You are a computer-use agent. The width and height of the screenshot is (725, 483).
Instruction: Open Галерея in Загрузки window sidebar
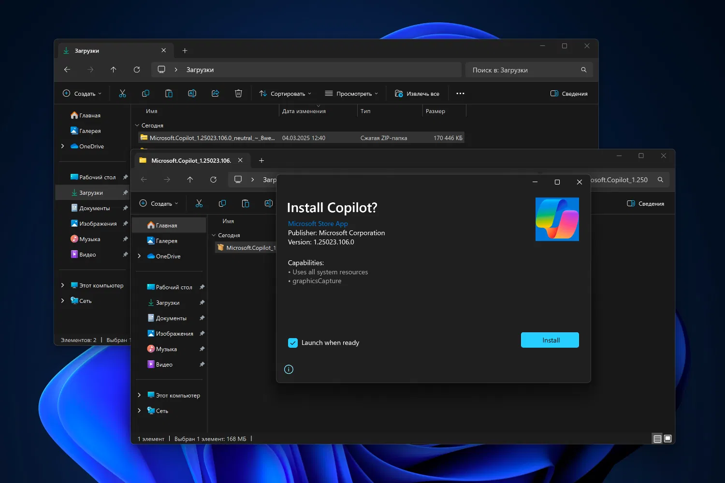[86, 131]
